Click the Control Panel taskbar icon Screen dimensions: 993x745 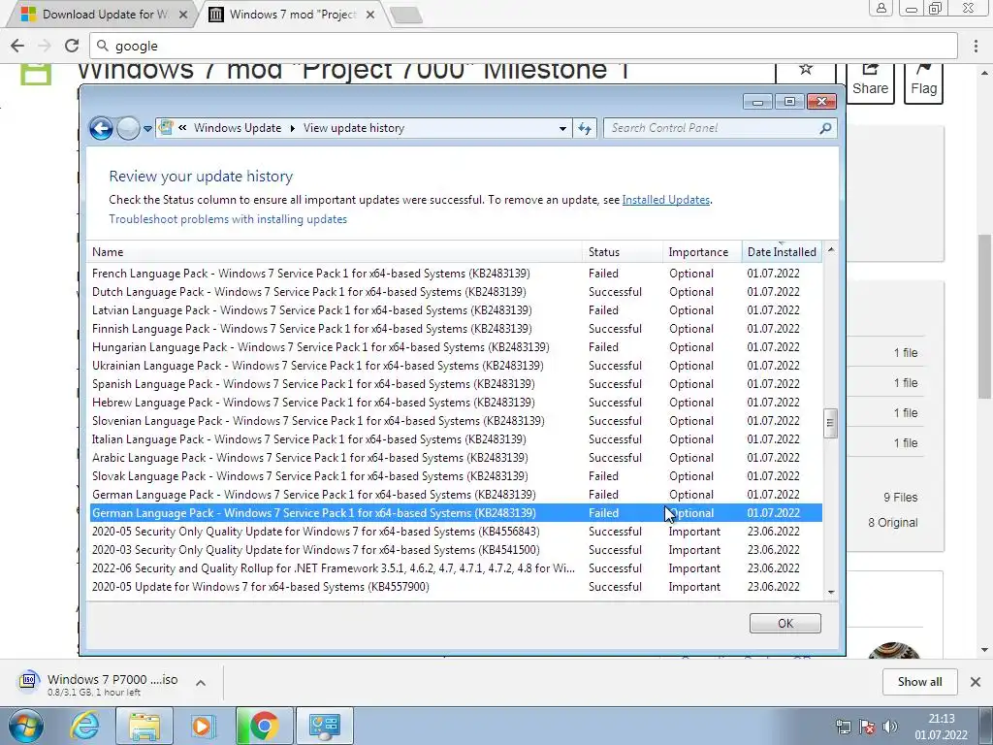point(324,726)
